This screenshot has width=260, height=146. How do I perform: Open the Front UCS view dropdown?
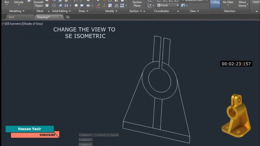[168, 5]
